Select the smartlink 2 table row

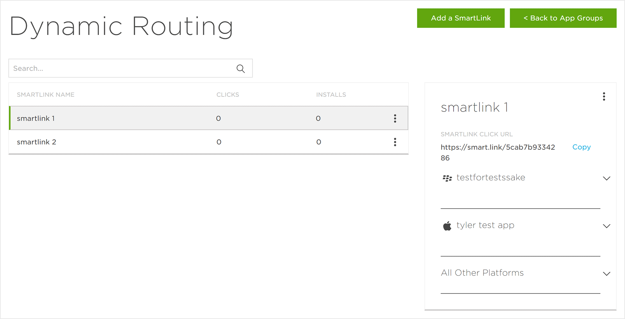click(x=127, y=142)
